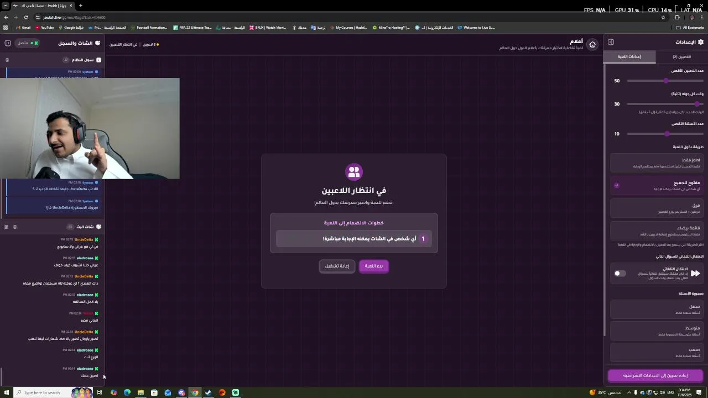Click the info icon beside سجل النظام
The width and height of the screenshot is (708, 398).
pos(98,60)
